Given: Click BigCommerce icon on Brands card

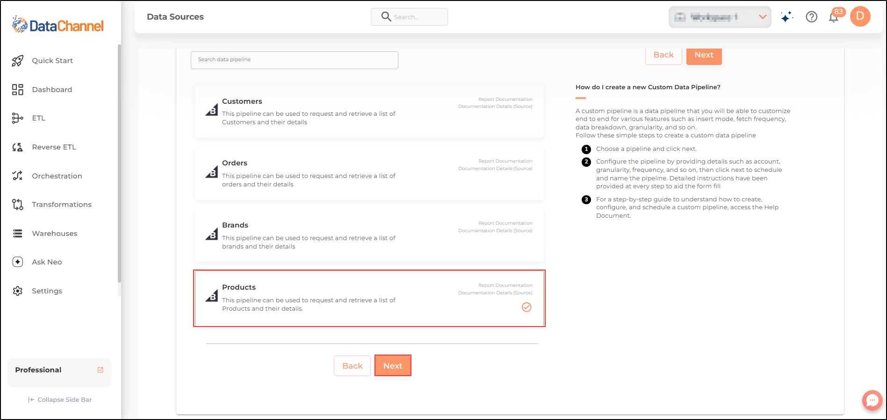Looking at the screenshot, I should coord(212,234).
